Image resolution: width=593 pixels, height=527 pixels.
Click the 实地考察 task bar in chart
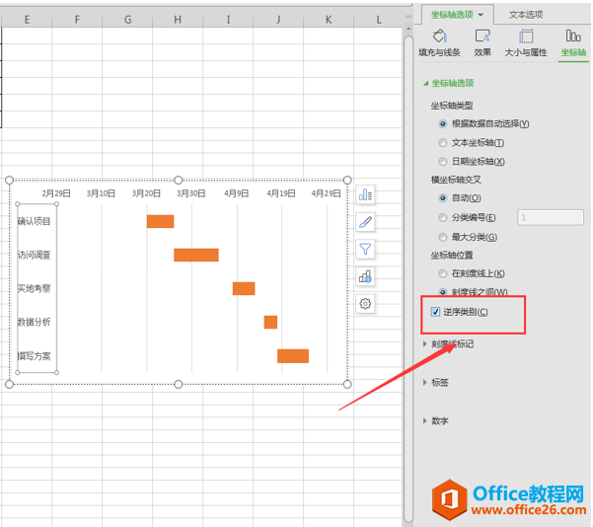coord(244,288)
